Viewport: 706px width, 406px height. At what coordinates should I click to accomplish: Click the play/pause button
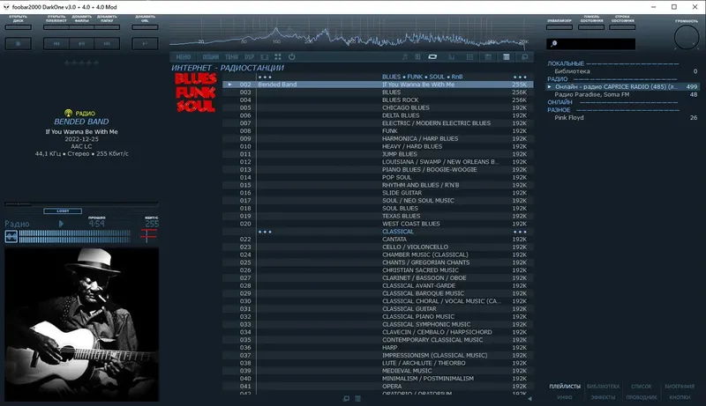point(81,43)
